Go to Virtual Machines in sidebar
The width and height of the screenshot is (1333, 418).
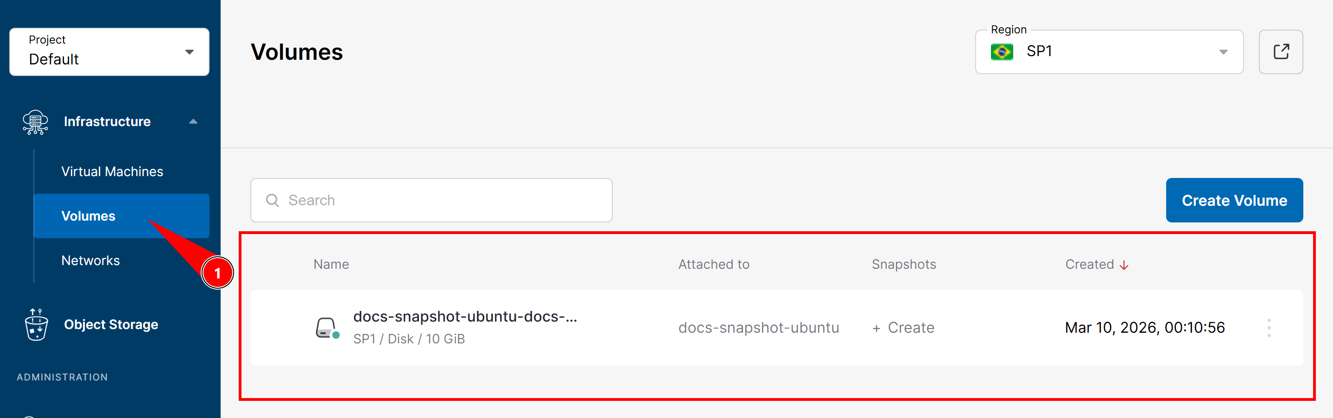[x=112, y=172]
